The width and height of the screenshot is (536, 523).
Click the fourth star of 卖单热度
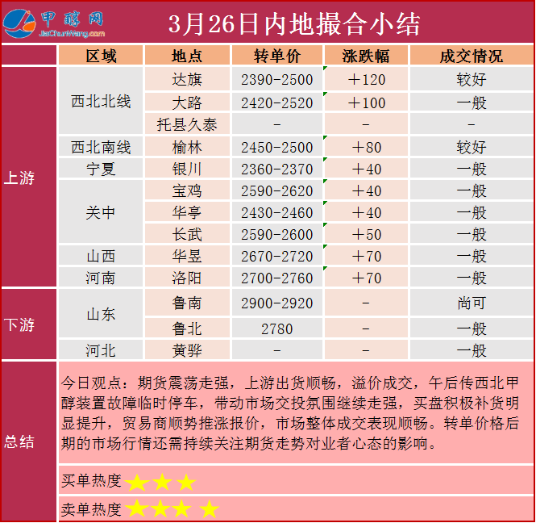[x=210, y=508]
